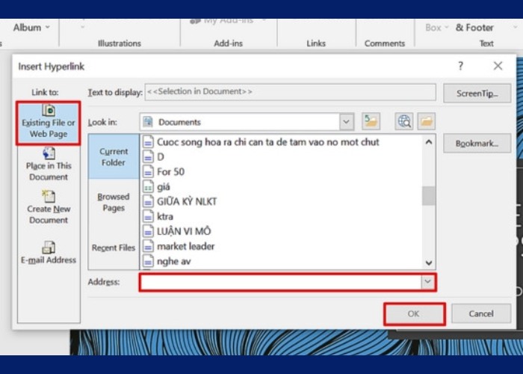Screen dimensions: 523x374
Task: Select the file 'GIỮA KỲ NLKT'
Action: tap(180, 201)
